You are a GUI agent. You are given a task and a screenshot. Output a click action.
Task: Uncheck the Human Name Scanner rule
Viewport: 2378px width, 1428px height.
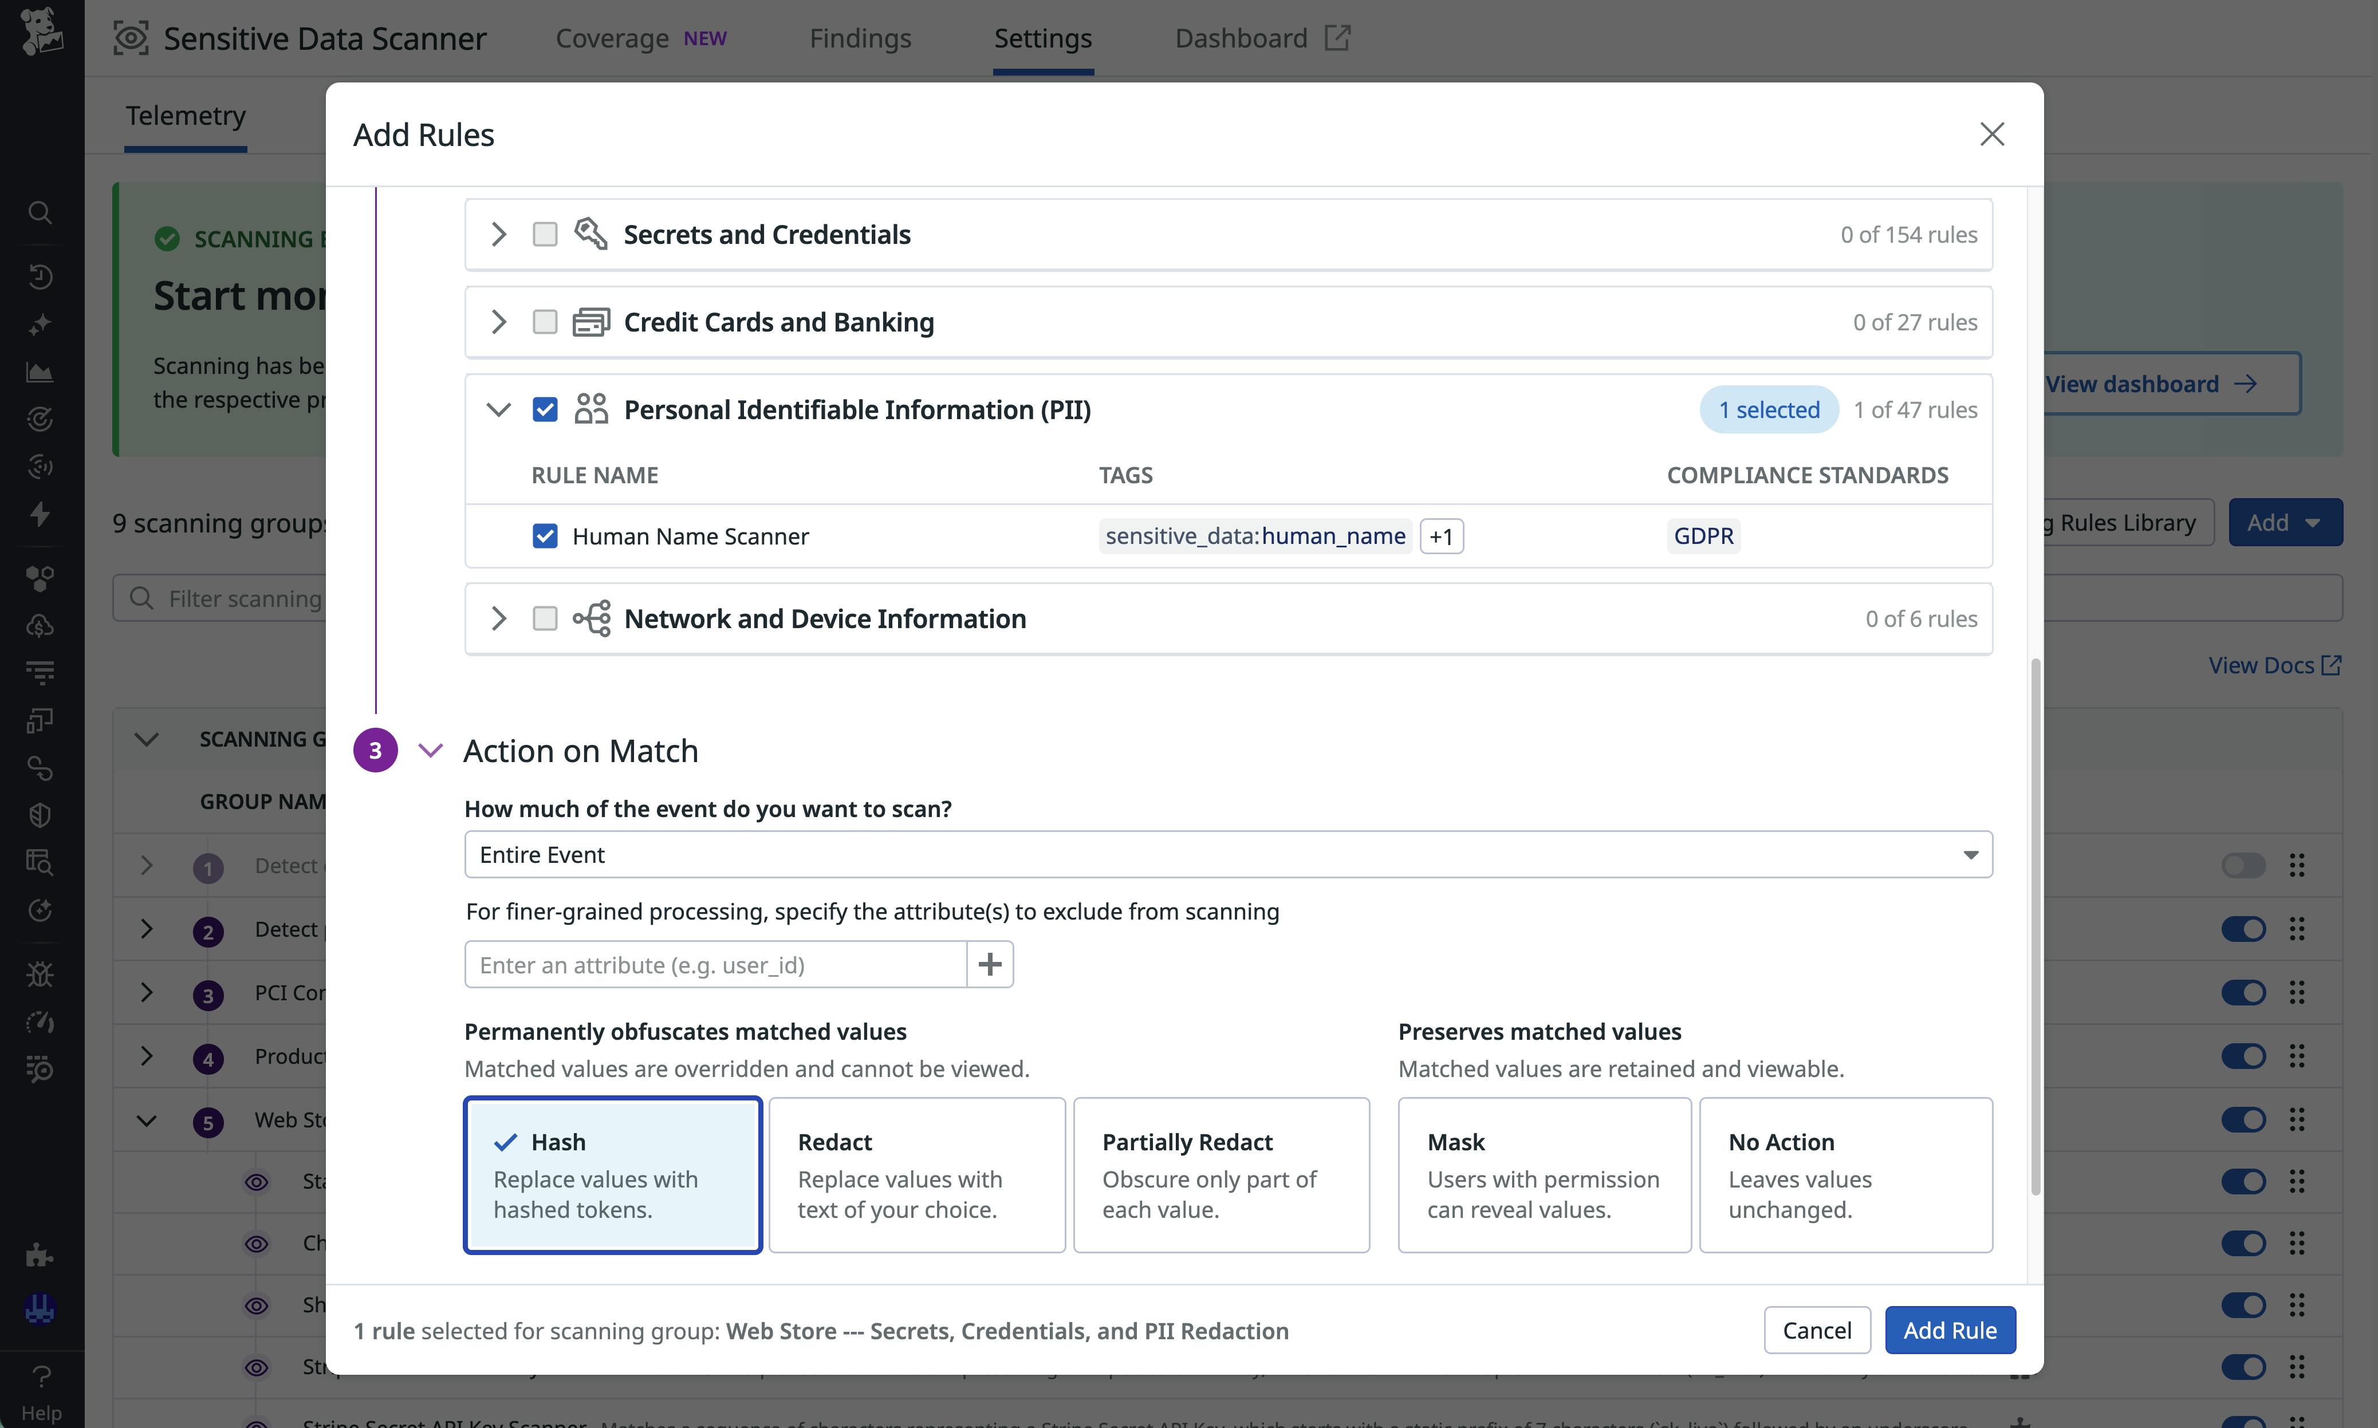545,536
